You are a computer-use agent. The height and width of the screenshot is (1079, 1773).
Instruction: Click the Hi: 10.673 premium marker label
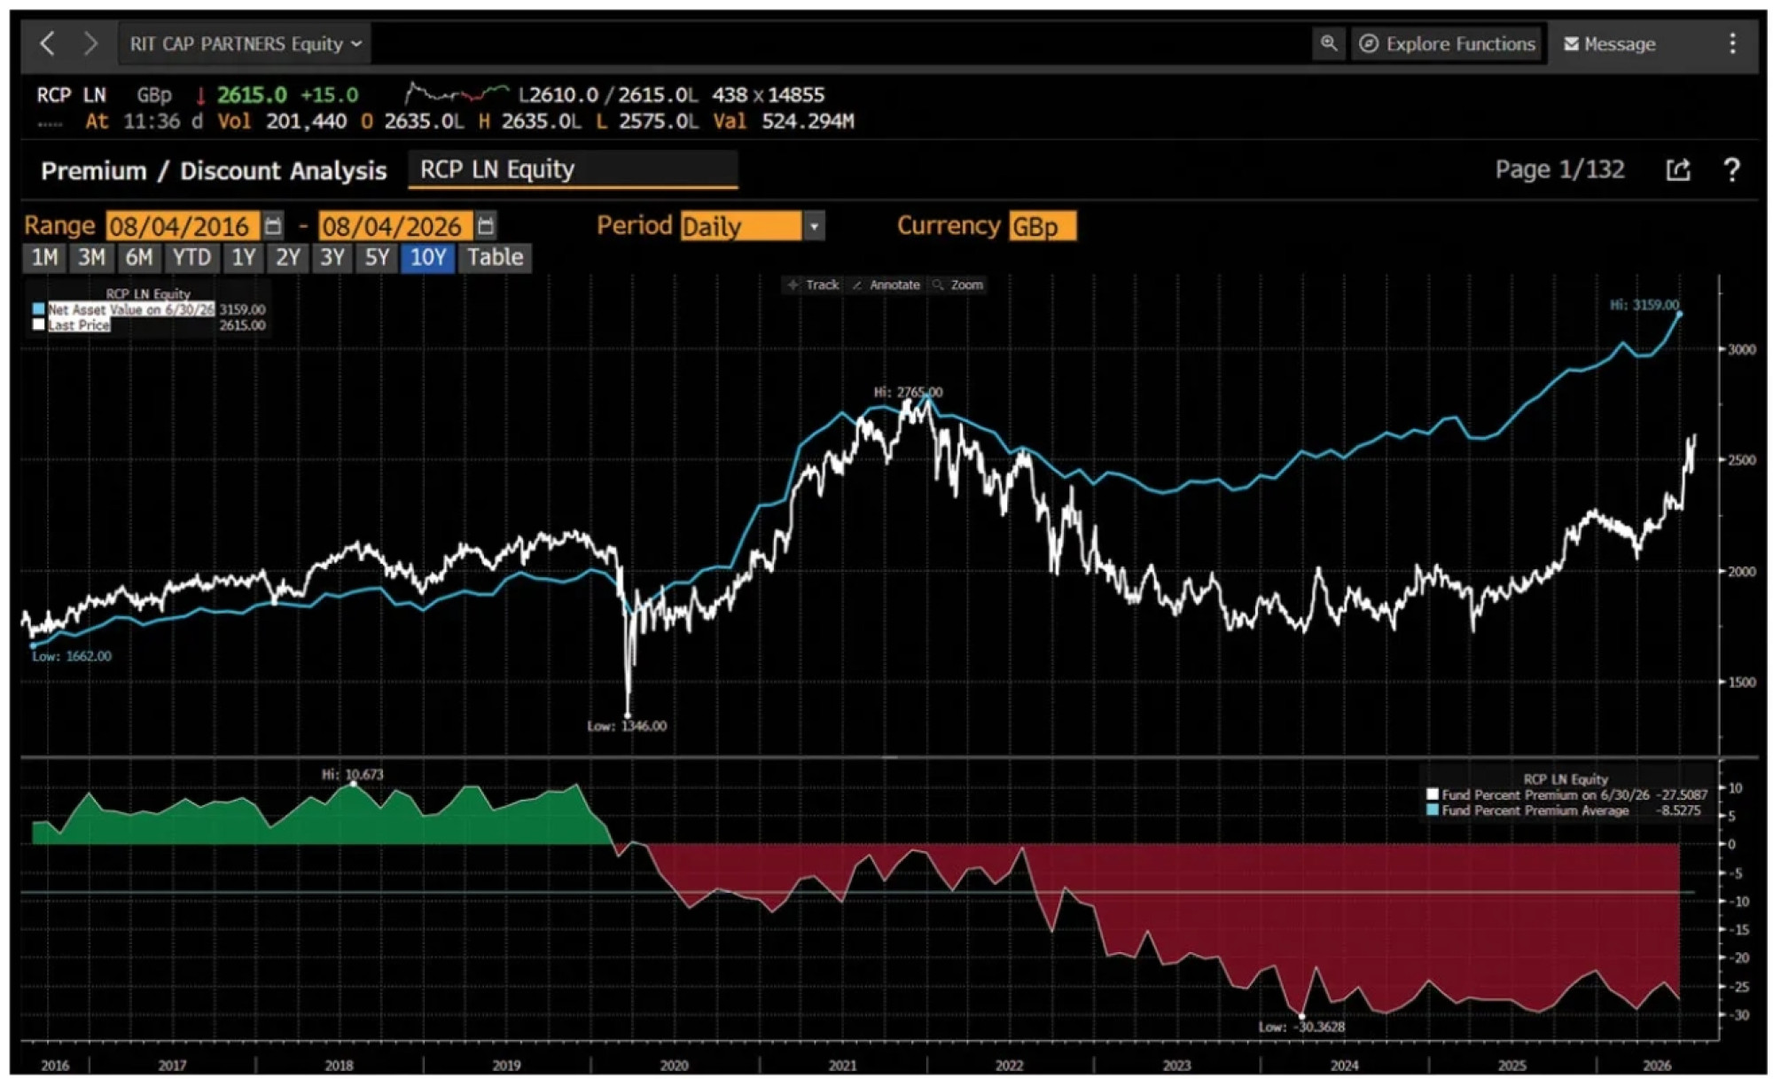tap(353, 774)
